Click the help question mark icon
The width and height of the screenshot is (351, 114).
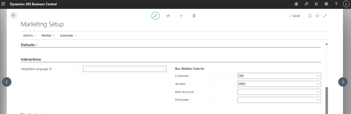336,4
